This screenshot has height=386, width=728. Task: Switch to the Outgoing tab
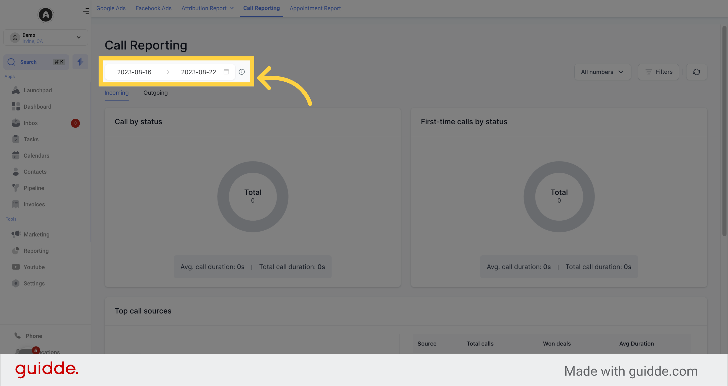155,93
